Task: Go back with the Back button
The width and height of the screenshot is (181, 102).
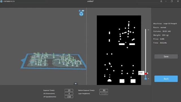Action: (166, 79)
